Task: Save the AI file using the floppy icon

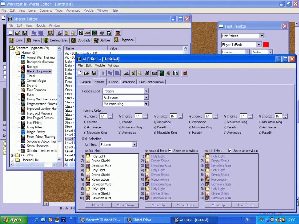Action: (94, 73)
